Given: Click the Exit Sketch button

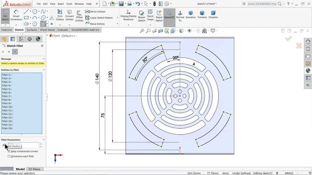Looking at the screenshot, I should click(x=5, y=16).
